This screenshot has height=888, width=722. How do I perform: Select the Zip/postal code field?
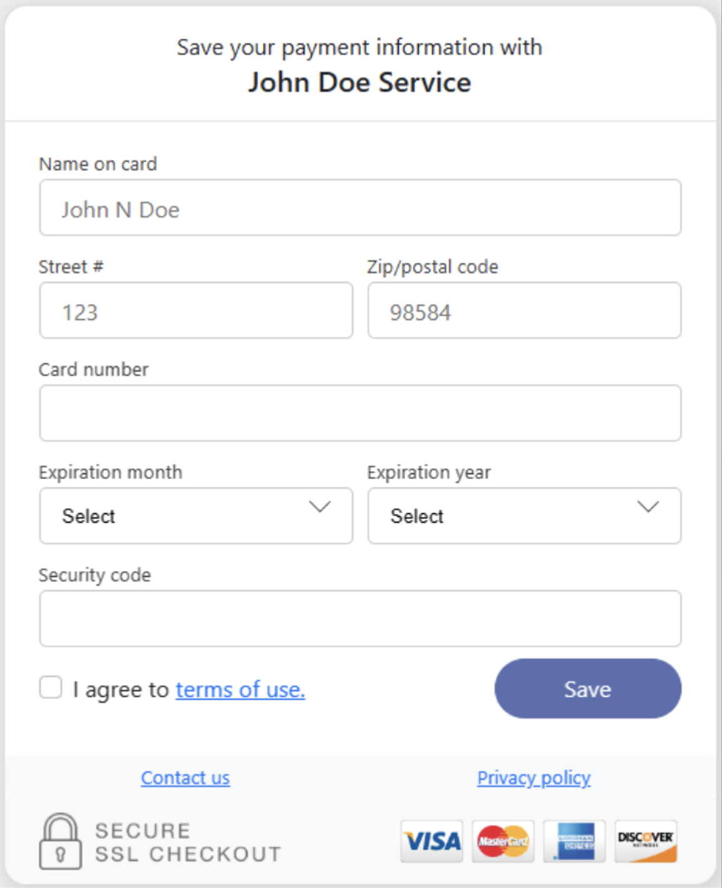tap(524, 311)
